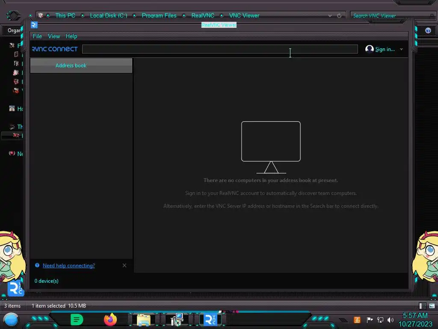Select the Homegroup item in Explorer sidebar
438x329 pixels.
point(16,108)
